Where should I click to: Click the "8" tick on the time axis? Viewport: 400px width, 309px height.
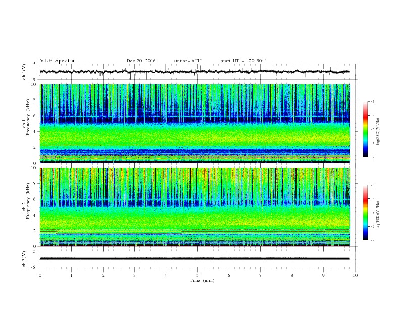click(x=292, y=275)
